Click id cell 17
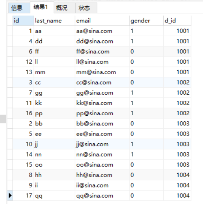The width and height of the screenshot is (203, 204). [x=23, y=195]
